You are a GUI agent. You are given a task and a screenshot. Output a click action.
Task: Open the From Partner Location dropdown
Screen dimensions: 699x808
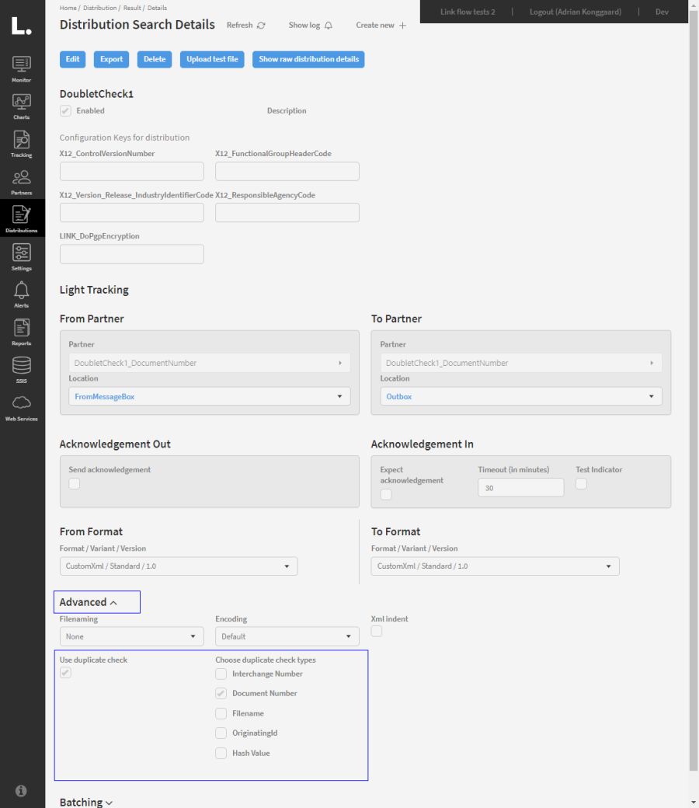pos(209,396)
